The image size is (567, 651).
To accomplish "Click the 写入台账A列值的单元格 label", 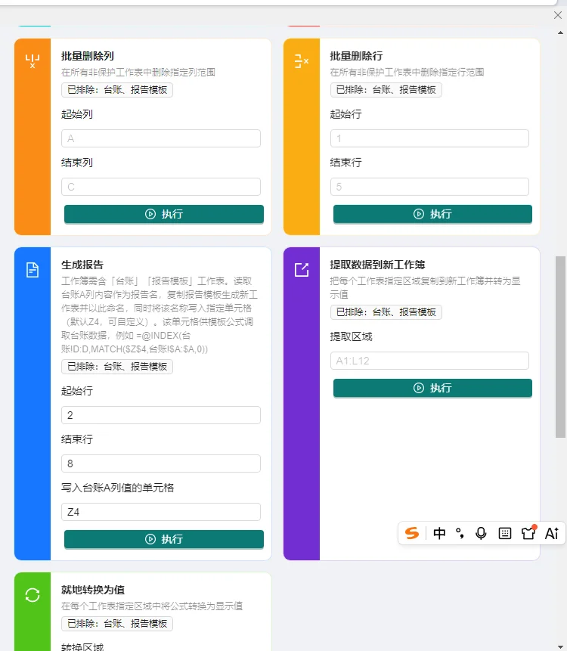I will tap(117, 488).
